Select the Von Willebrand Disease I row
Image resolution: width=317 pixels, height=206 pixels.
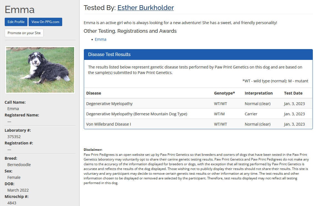(x=109, y=124)
